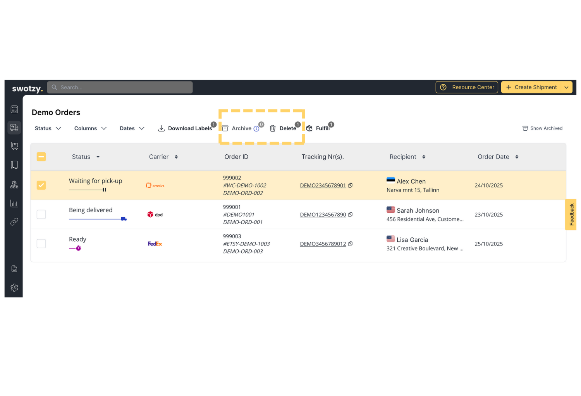
Task: Tick the Lisa Garcia order checkbox
Action: (x=41, y=244)
